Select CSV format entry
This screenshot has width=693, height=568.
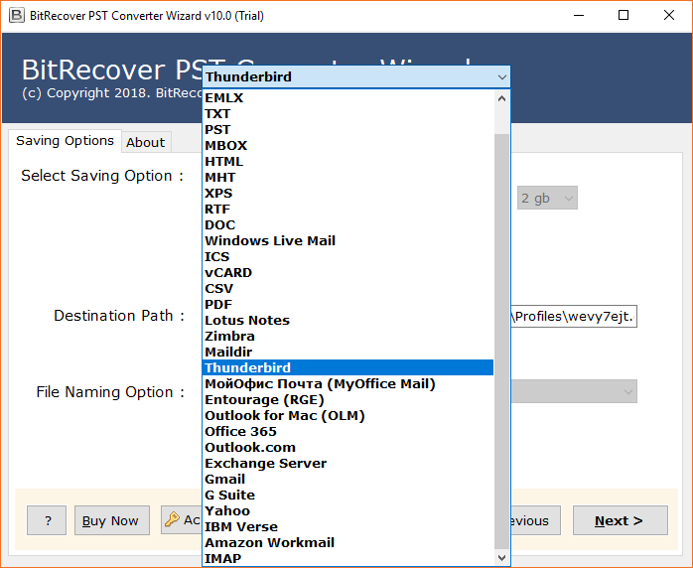tap(347, 289)
